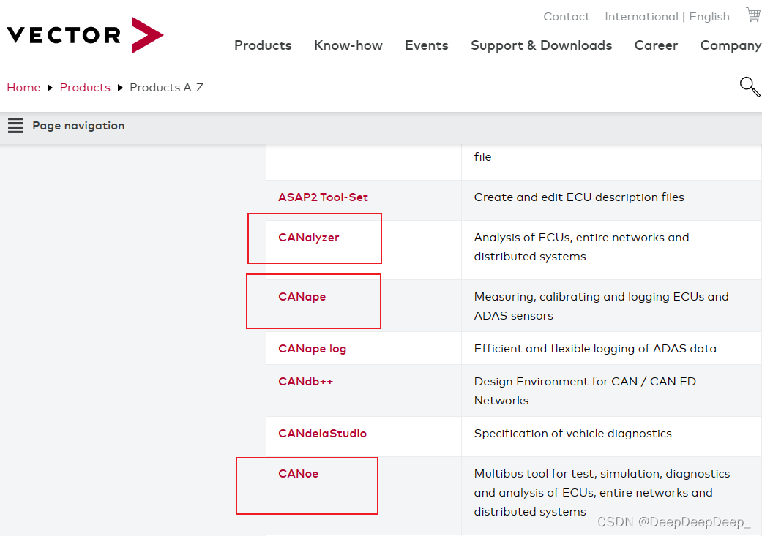Screen dimensions: 762x536
Task: Open the CANoe product link
Action: 299,473
